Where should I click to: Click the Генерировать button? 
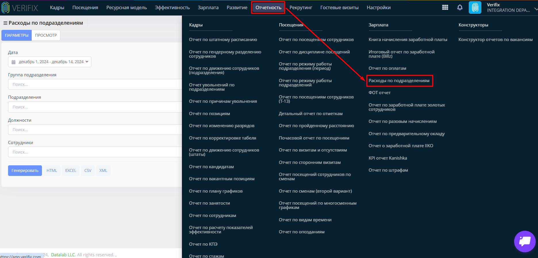tap(25, 170)
